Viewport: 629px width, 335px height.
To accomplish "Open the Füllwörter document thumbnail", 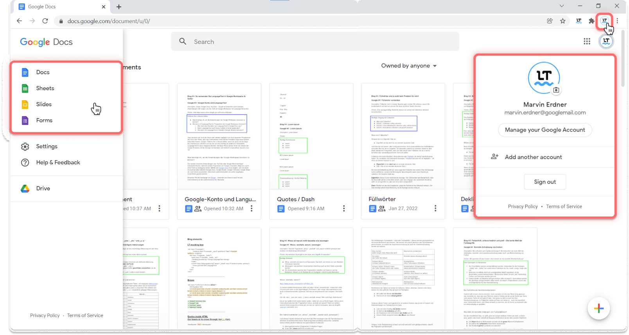I will coord(403,136).
